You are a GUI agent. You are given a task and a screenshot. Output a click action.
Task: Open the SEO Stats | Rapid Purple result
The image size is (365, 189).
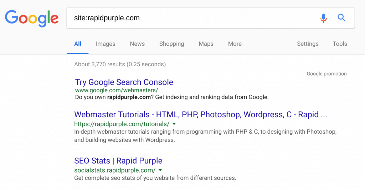click(118, 160)
